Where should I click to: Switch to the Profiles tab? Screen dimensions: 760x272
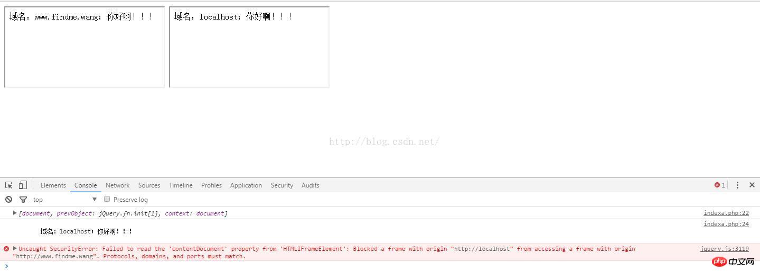point(211,185)
